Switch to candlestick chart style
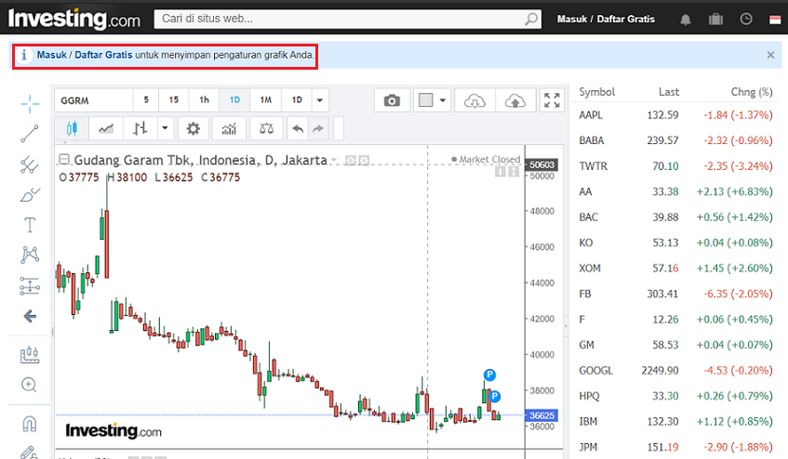Screen dimensions: 788x459 click(72, 129)
